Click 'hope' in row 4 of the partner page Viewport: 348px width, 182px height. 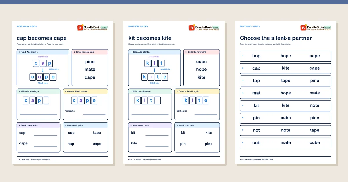[286, 93]
